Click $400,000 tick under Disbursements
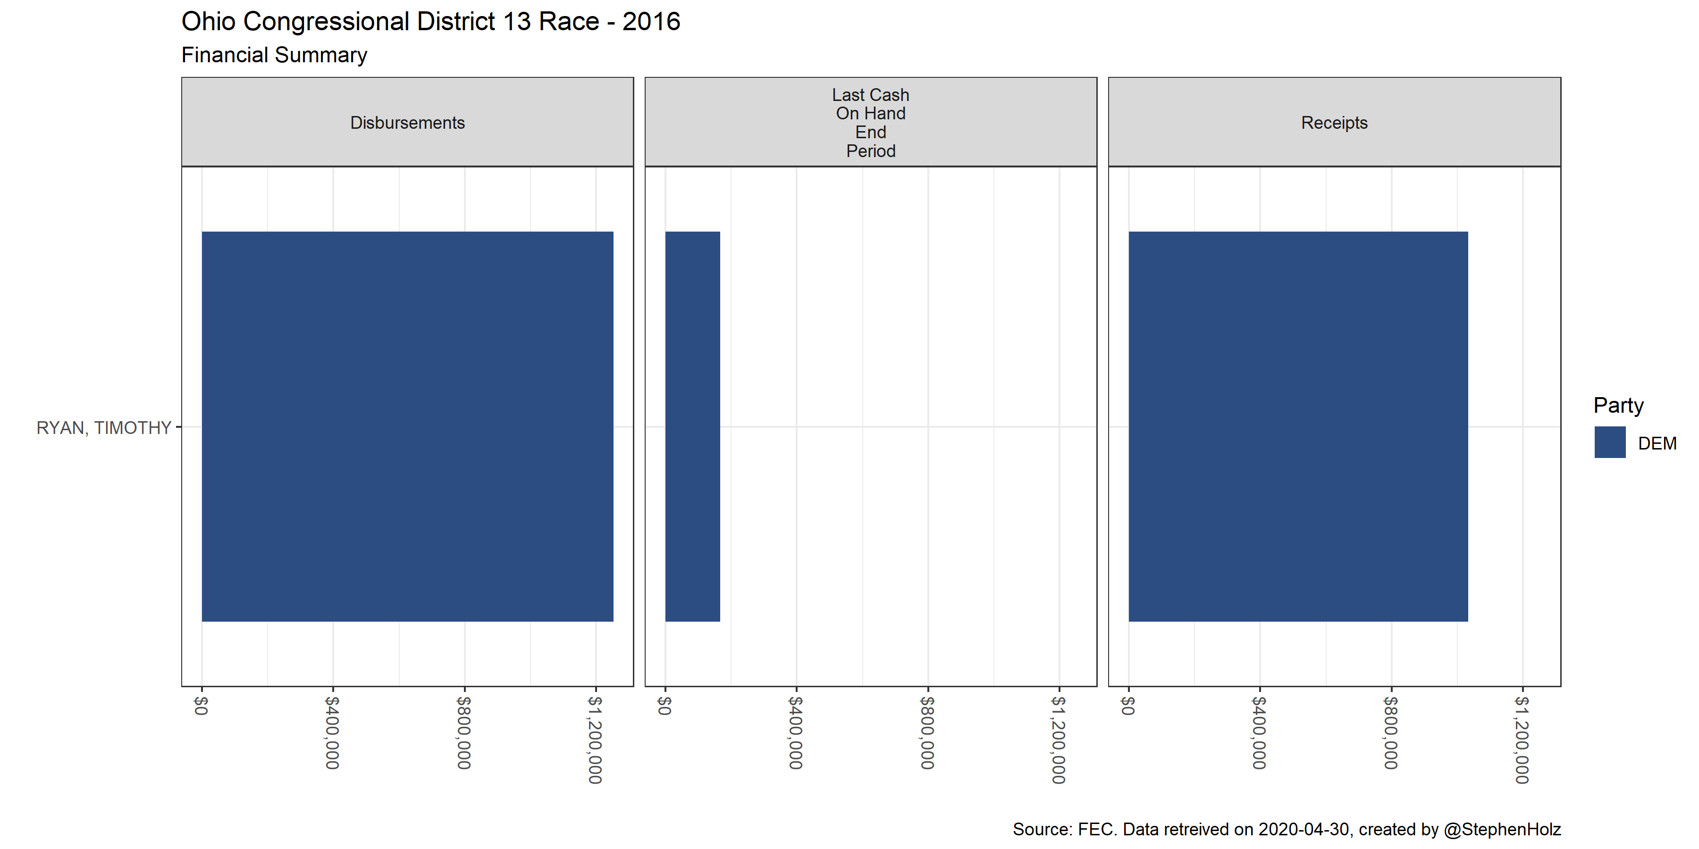This screenshot has height=849, width=1699. 332,732
